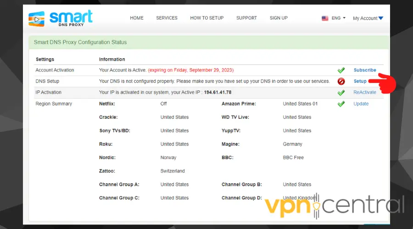The width and height of the screenshot is (413, 229).
Task: Expand the My Account menu
Action: 368,18
